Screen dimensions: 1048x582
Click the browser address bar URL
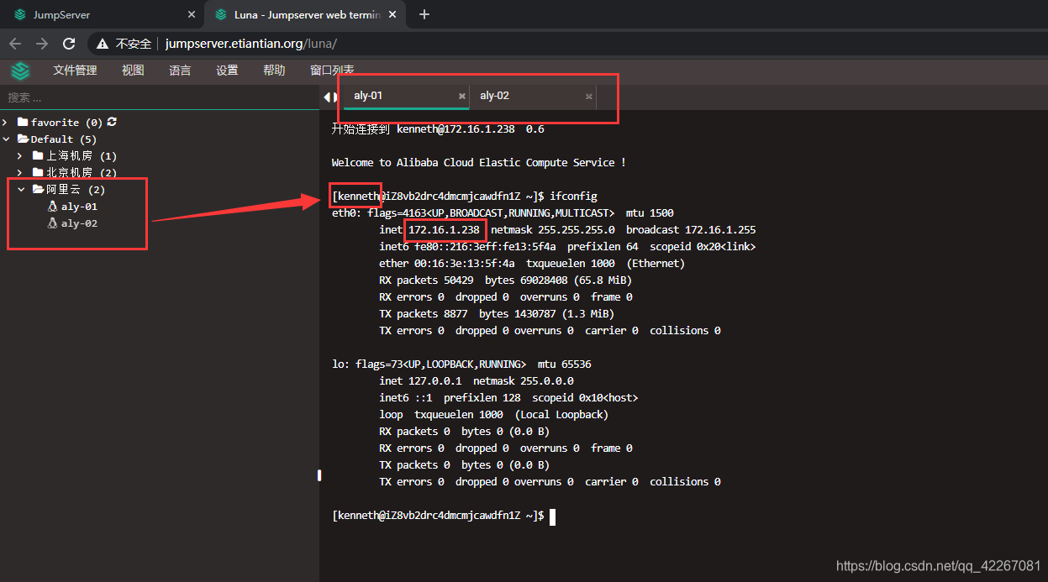coord(251,44)
